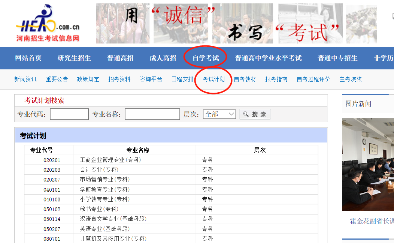This screenshot has width=394, height=243.
Task: Select the 汉语言文学专业(基础科段) entry
Action: pos(113,219)
